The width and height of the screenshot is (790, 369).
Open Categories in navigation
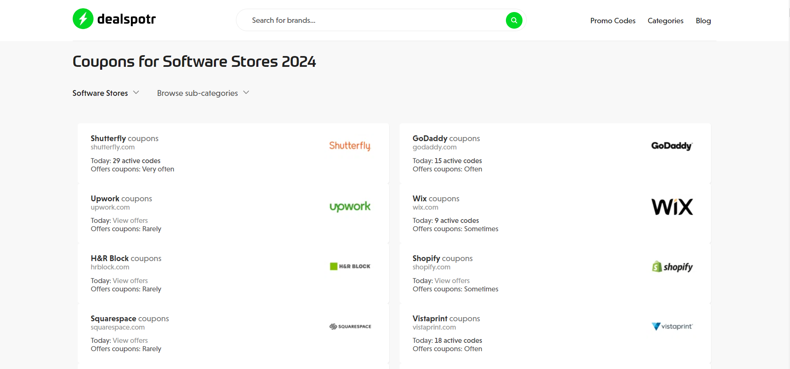[x=665, y=21]
